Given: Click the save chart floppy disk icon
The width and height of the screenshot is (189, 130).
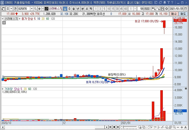Looking at the screenshot, I should (x=162, y=9).
